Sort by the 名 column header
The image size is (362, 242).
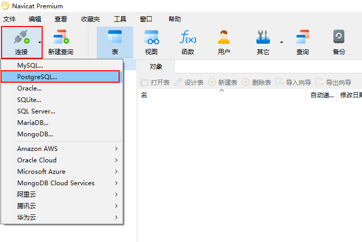coord(222,95)
